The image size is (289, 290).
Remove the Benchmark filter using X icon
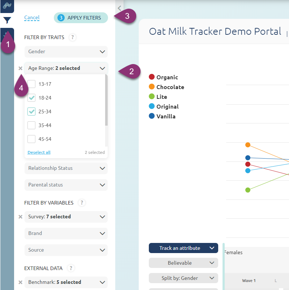21,282
